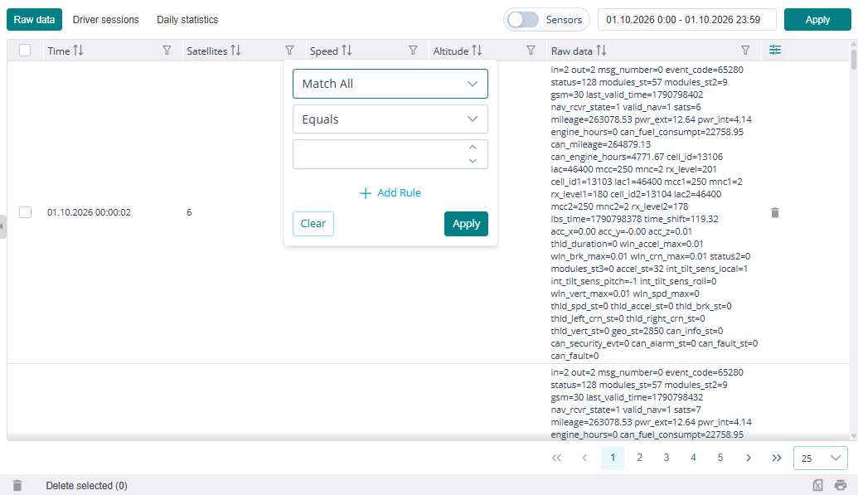This screenshot has height=495, width=858.
Task: Delete the 01.10.2026 00:00:02 row
Action: (775, 212)
